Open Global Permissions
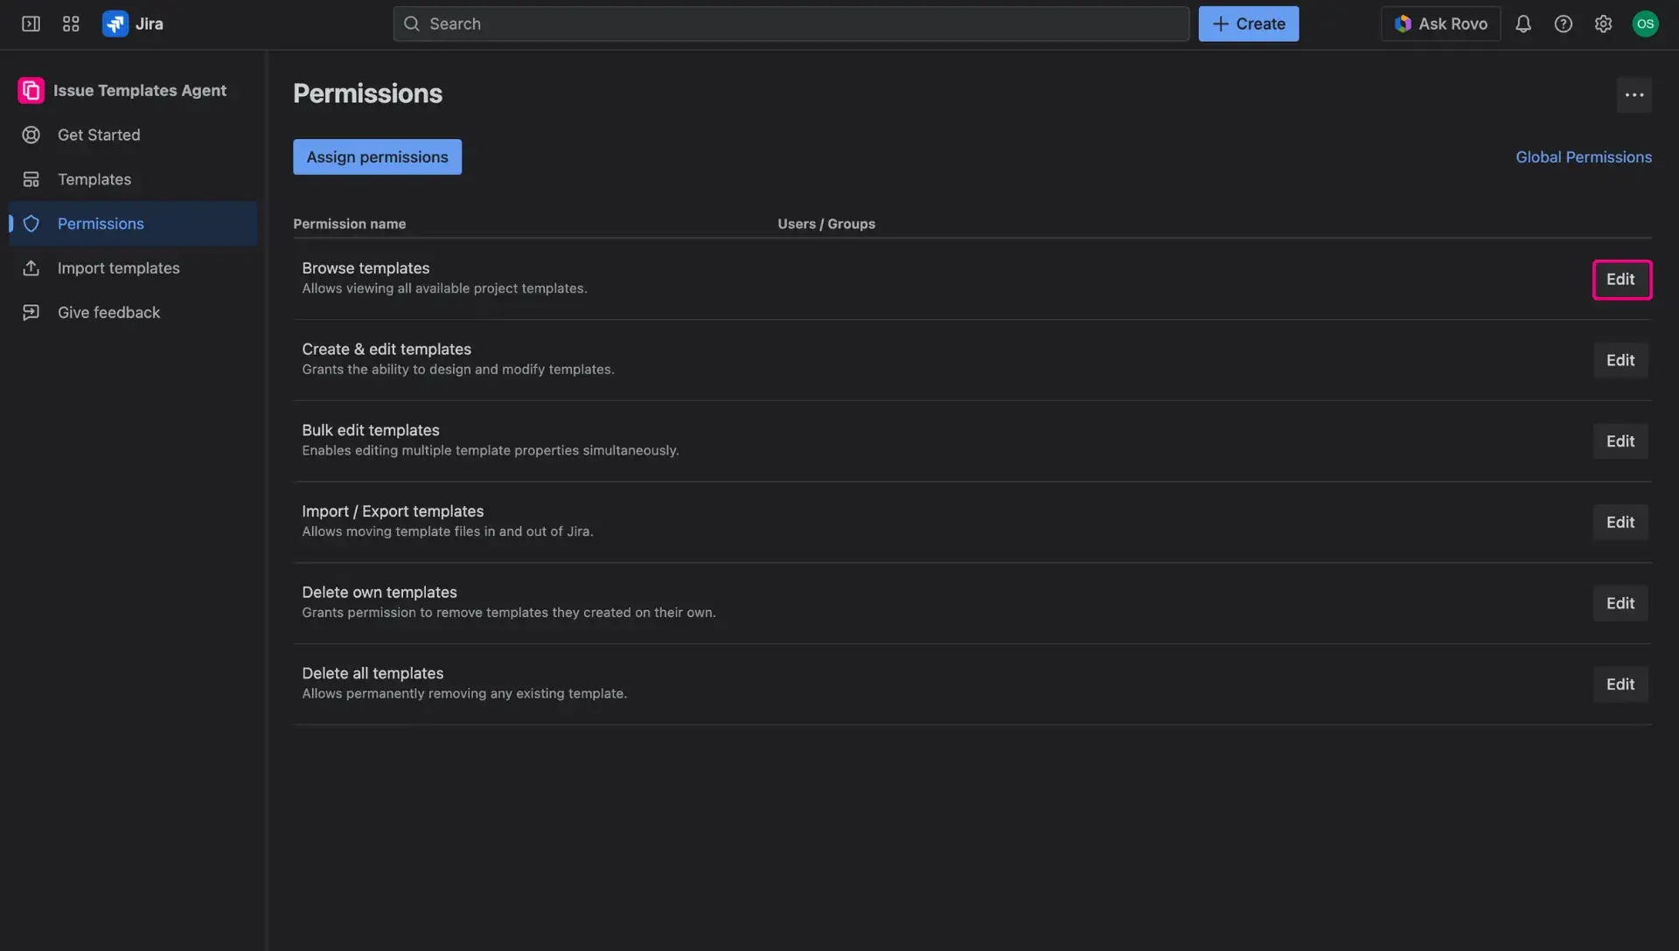 click(x=1584, y=156)
